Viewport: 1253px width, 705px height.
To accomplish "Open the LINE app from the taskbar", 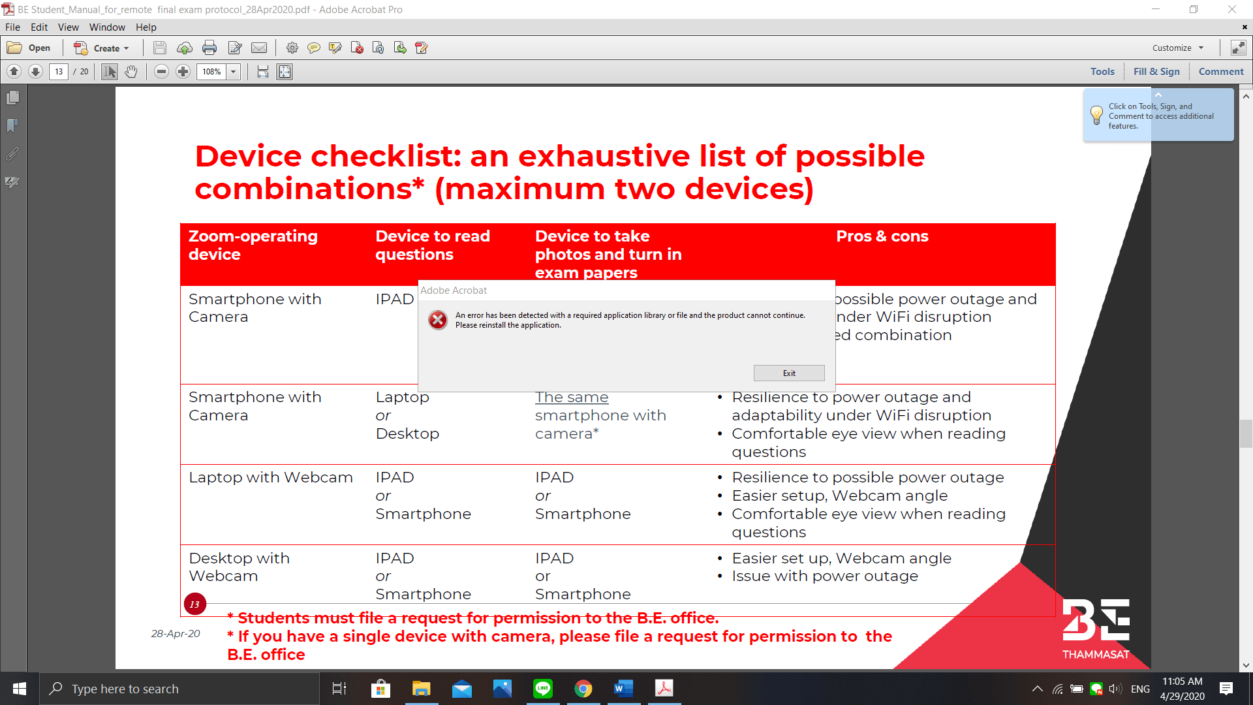I will pos(543,689).
